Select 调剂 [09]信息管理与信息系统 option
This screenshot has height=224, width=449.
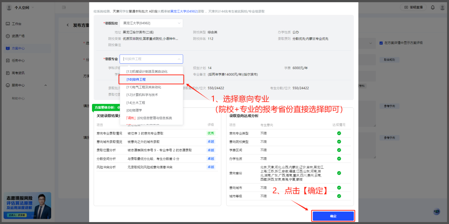(x=151, y=118)
